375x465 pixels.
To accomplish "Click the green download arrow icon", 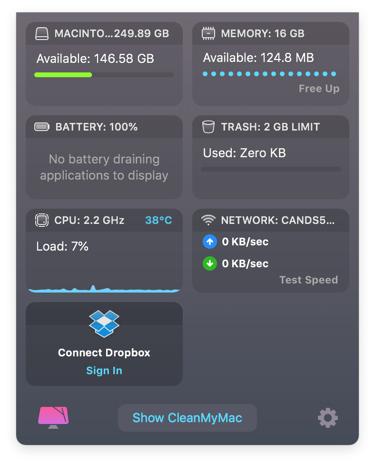I will 210,263.
